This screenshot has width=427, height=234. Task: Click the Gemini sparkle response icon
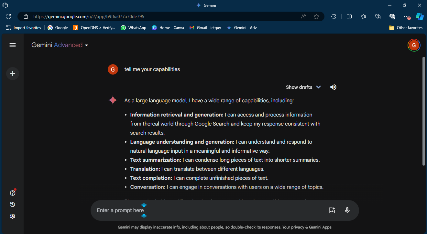tap(113, 100)
